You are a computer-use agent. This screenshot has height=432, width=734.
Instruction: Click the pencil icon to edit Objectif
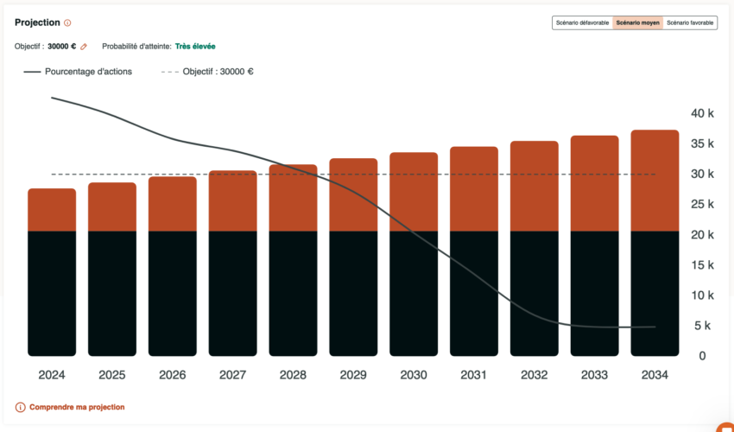coord(84,46)
